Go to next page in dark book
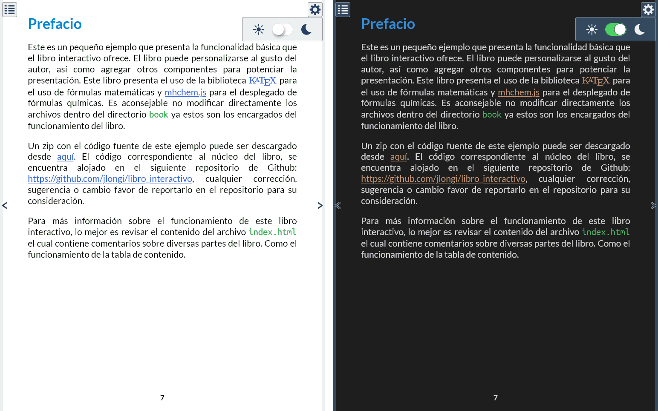The width and height of the screenshot is (658, 411). (653, 206)
